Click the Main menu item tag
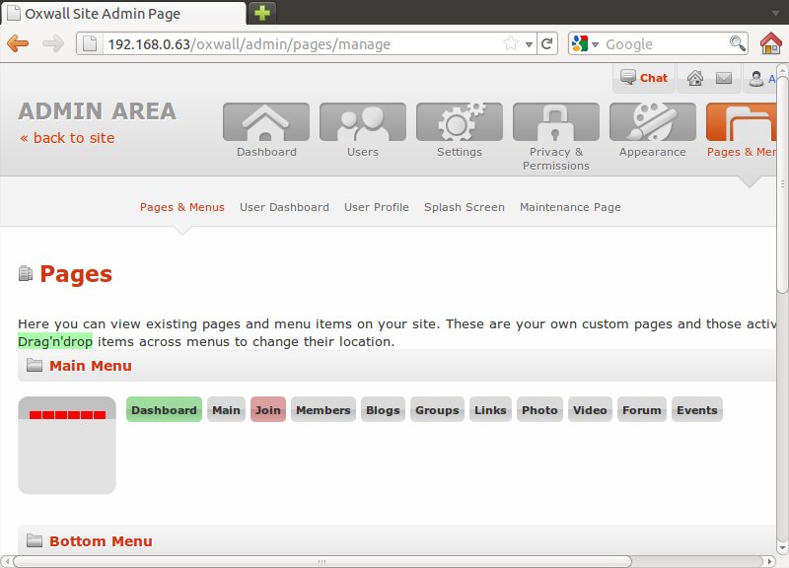 pos(226,409)
